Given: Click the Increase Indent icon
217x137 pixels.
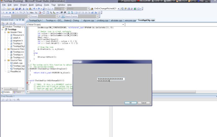Looking at the screenshot, I should [x=65, y=12].
